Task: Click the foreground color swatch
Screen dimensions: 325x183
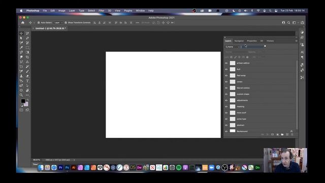Action: (23, 101)
